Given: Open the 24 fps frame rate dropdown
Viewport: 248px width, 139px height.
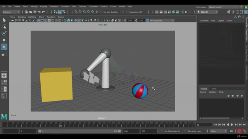Looking at the screenshot, I should click(218, 131).
